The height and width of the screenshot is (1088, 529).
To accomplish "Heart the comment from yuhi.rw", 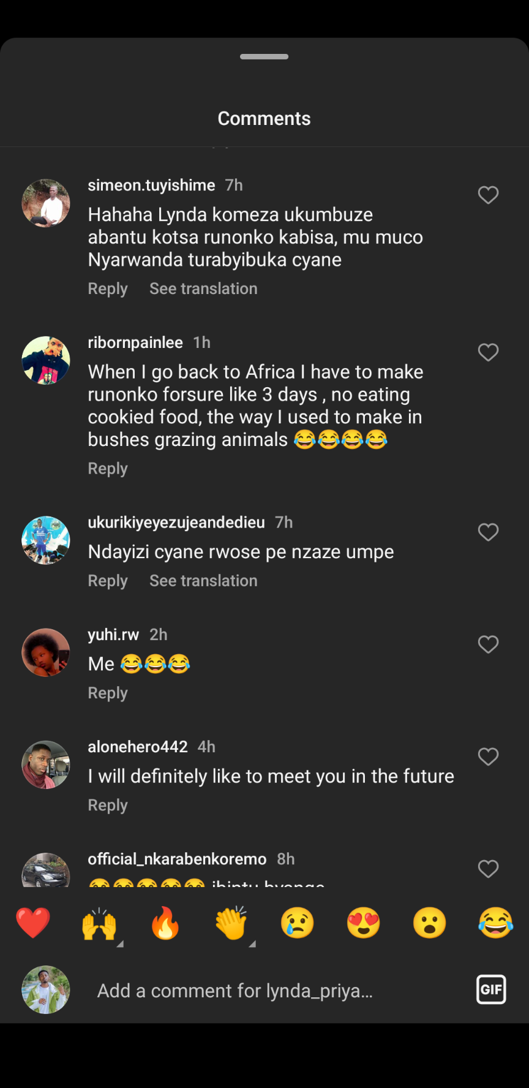I will [x=488, y=644].
